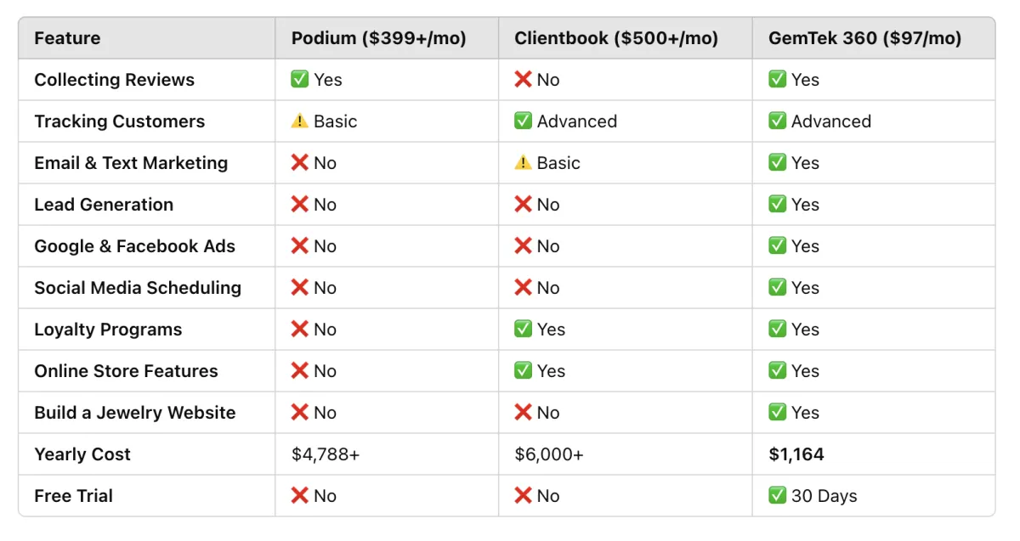The width and height of the screenshot is (1020, 541).
Task: Click red X for Clientbook Build a Jewelry Website
Action: tap(524, 413)
